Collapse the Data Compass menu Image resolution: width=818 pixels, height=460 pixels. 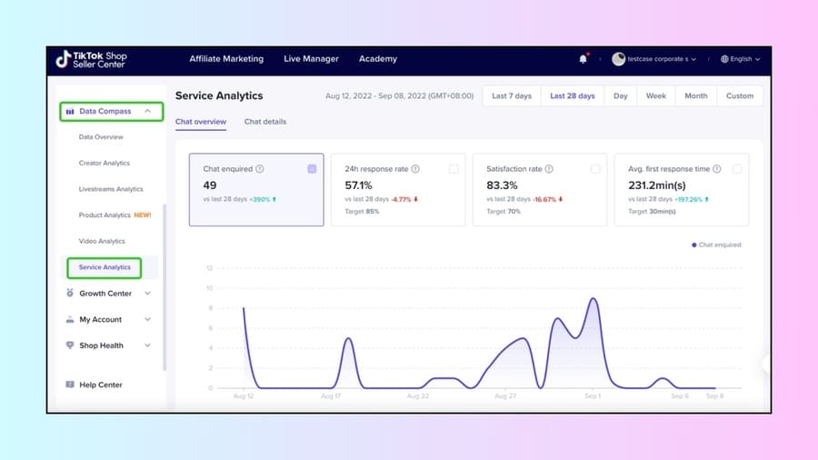pos(148,112)
